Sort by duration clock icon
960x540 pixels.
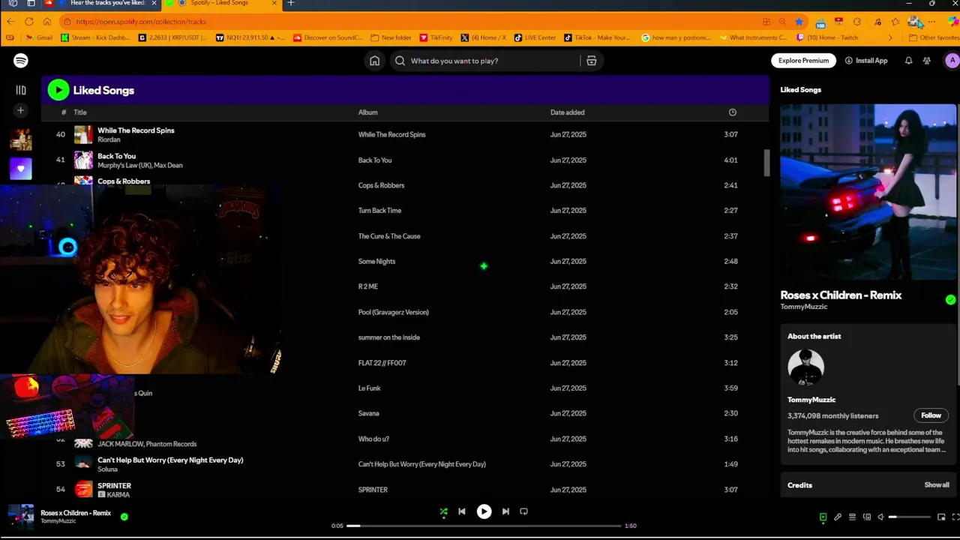tap(733, 112)
